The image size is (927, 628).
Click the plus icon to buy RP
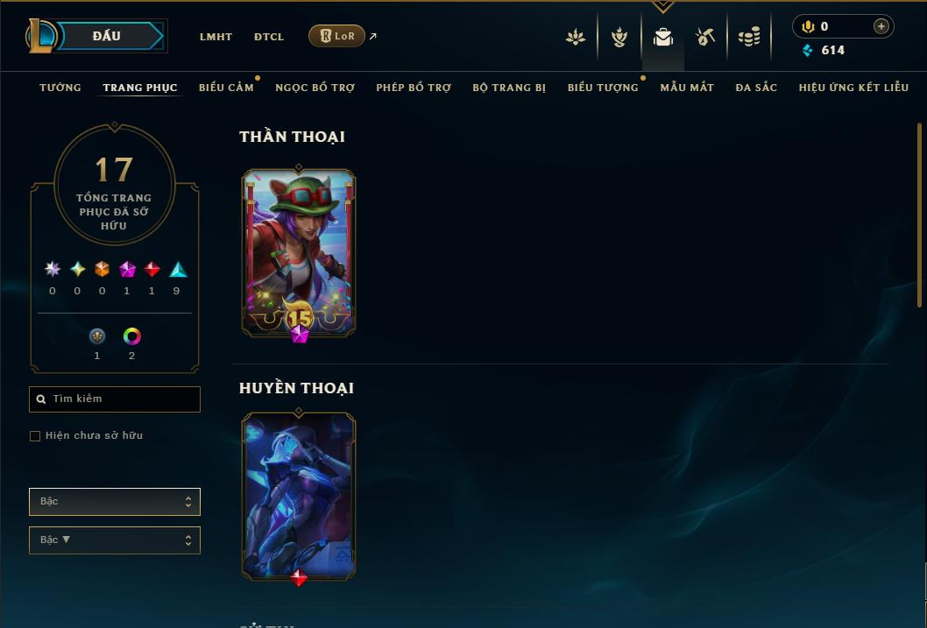(x=881, y=26)
